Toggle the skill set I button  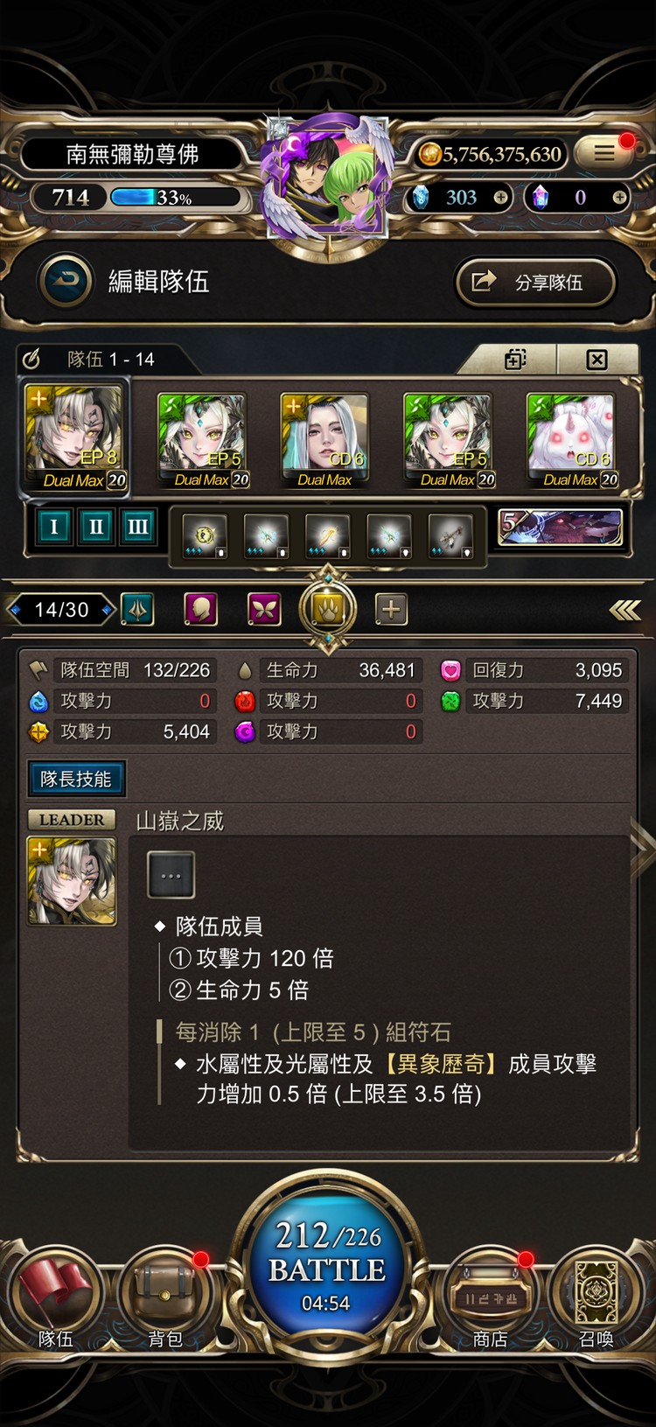coord(54,527)
